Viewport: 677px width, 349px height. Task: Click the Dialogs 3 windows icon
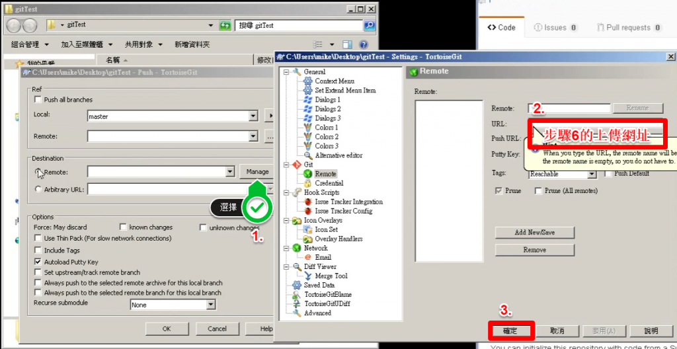click(x=307, y=118)
